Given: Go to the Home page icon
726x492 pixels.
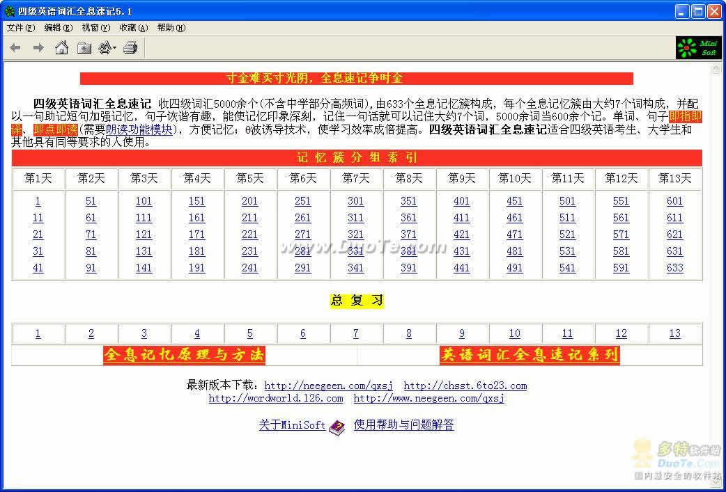Looking at the screenshot, I should tap(61, 47).
